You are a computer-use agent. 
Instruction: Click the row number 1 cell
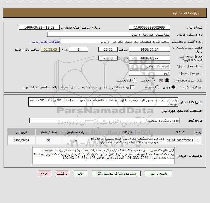tap(198, 140)
